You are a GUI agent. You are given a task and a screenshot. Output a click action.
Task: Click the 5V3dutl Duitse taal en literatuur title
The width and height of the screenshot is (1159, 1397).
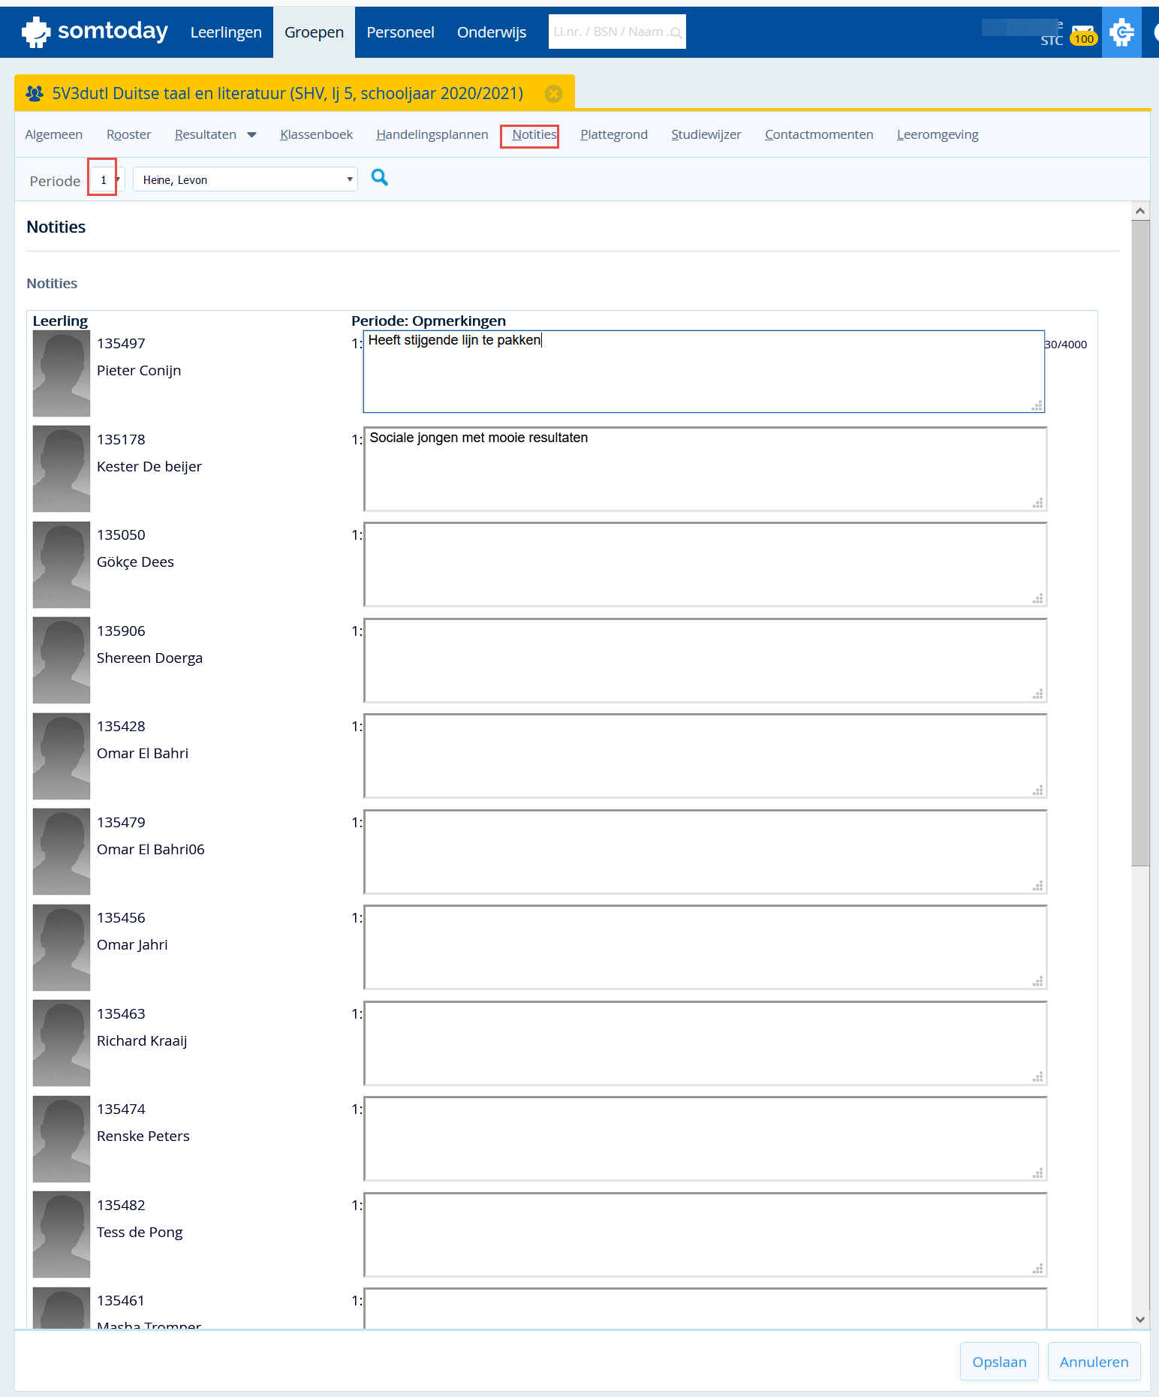[x=287, y=94]
